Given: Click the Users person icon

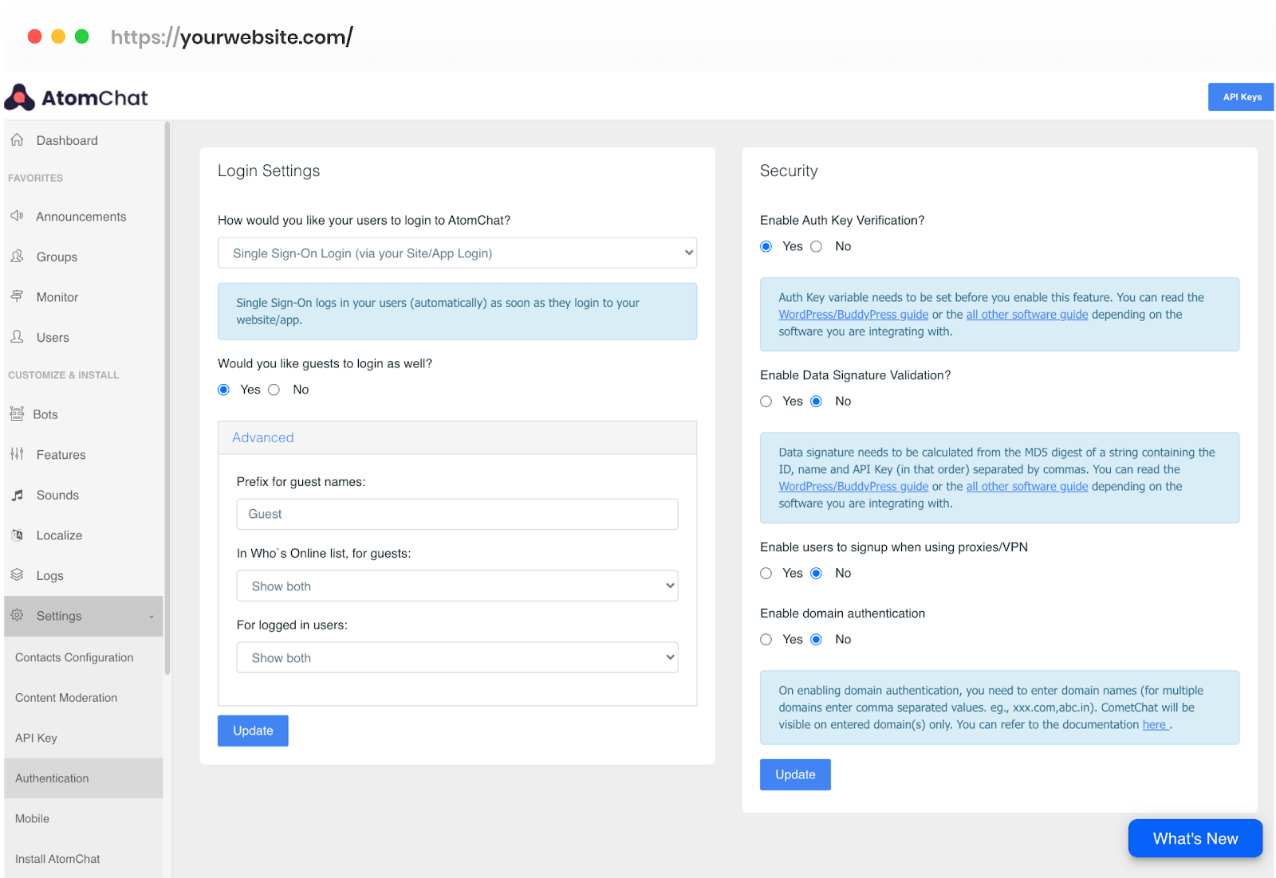Looking at the screenshot, I should pos(17,337).
